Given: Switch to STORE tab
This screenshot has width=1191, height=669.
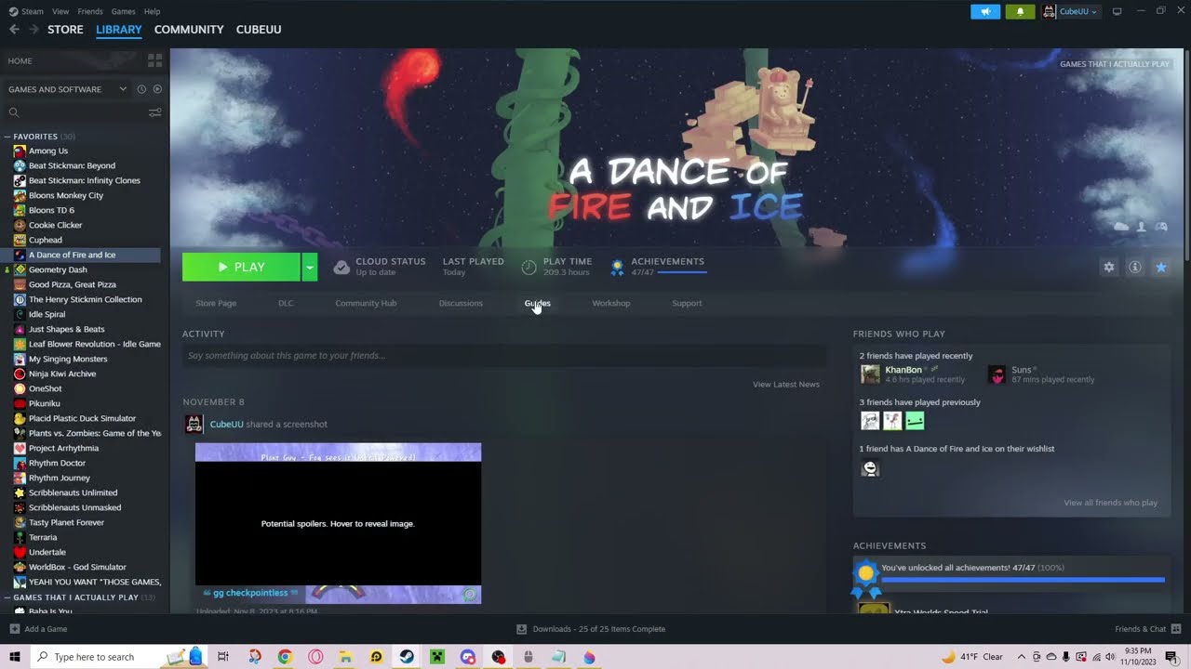Looking at the screenshot, I should pos(65,30).
